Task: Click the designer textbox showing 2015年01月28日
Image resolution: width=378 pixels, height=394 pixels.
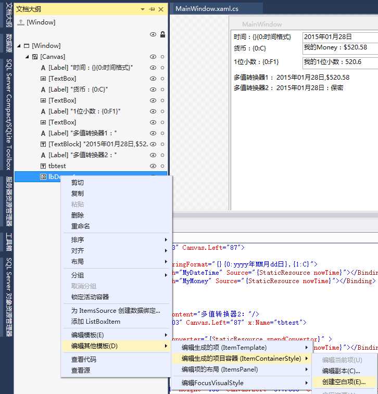Action: (x=341, y=37)
